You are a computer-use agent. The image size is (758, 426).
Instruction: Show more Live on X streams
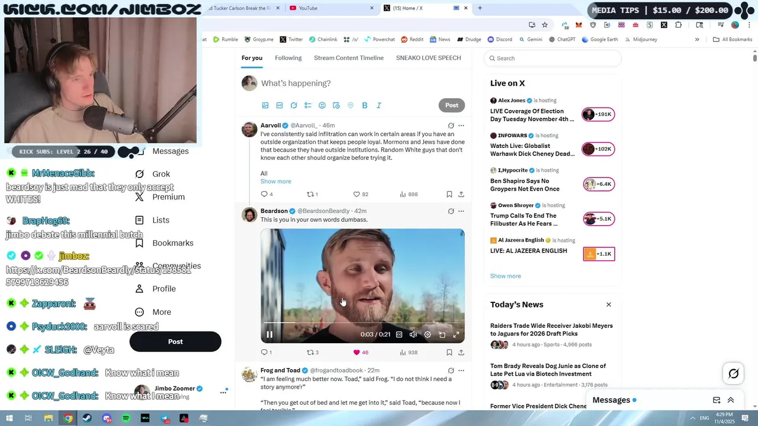[506, 276]
